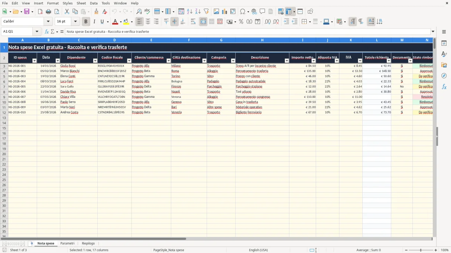Open the sidebar Gallery panel icon
This screenshot has height=253, width=451.
click(444, 65)
